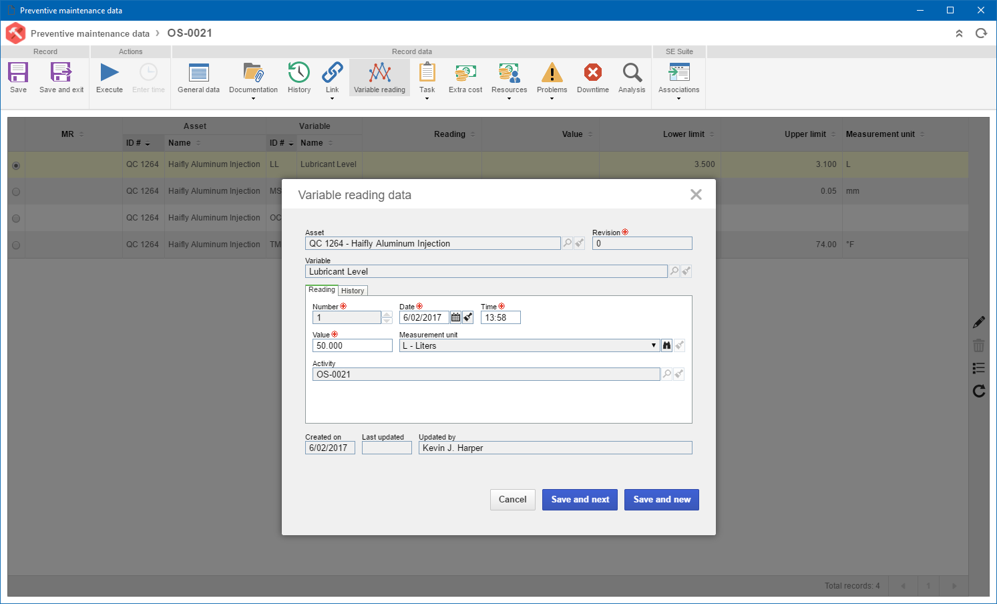Clear the Variable field with eraser icon
This screenshot has width=997, height=604.
(686, 271)
